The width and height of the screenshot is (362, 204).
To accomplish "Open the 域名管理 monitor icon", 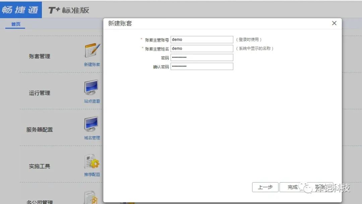I will (91, 124).
